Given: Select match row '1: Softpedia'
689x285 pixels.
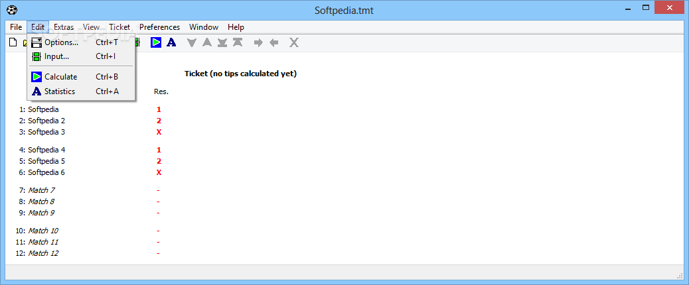Looking at the screenshot, I should [39, 109].
